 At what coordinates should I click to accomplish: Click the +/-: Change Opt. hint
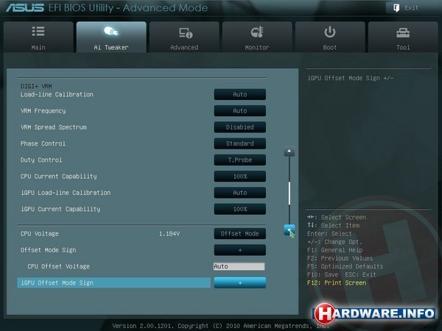point(334,242)
